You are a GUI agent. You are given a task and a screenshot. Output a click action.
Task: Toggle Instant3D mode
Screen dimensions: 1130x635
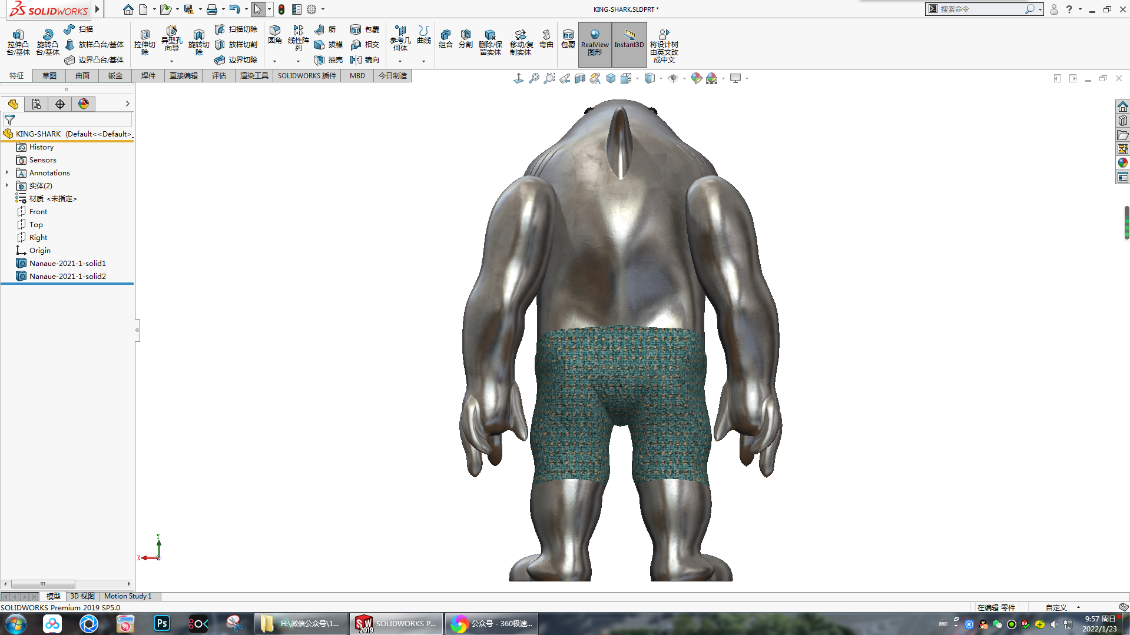(629, 44)
